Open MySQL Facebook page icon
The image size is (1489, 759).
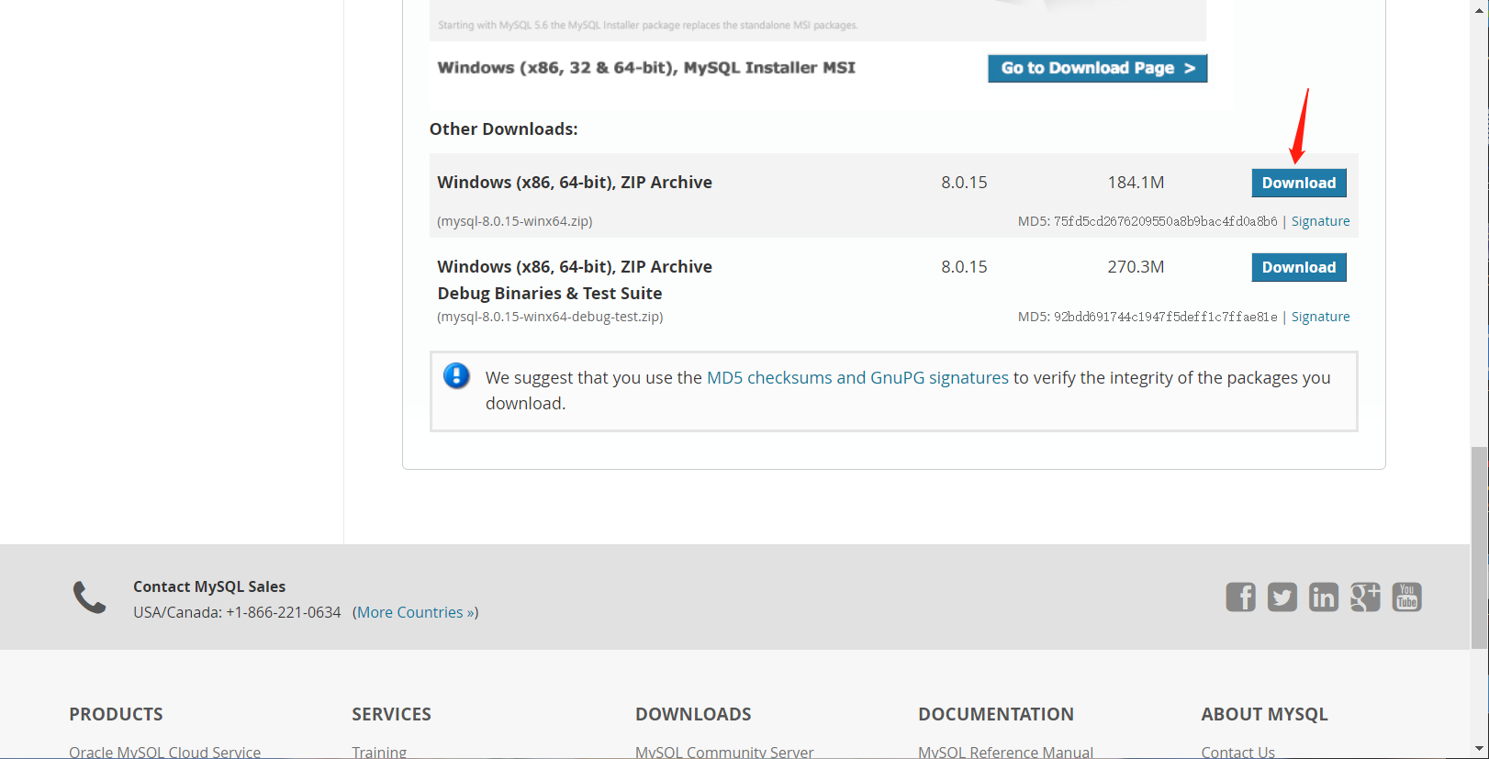1240,597
